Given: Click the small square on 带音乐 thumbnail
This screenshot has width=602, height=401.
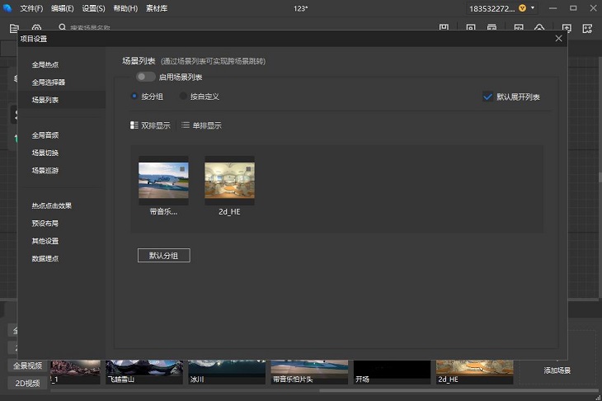Looking at the screenshot, I should 181,168.
